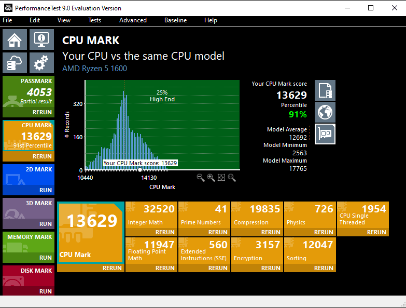406x308 pixels.
Task: Rerun the CPU Mark sidebar test
Action: point(29,156)
